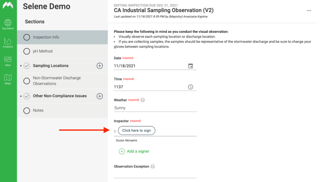Add a new Sampling Locations entry
320x182 pixels.
coord(100,66)
